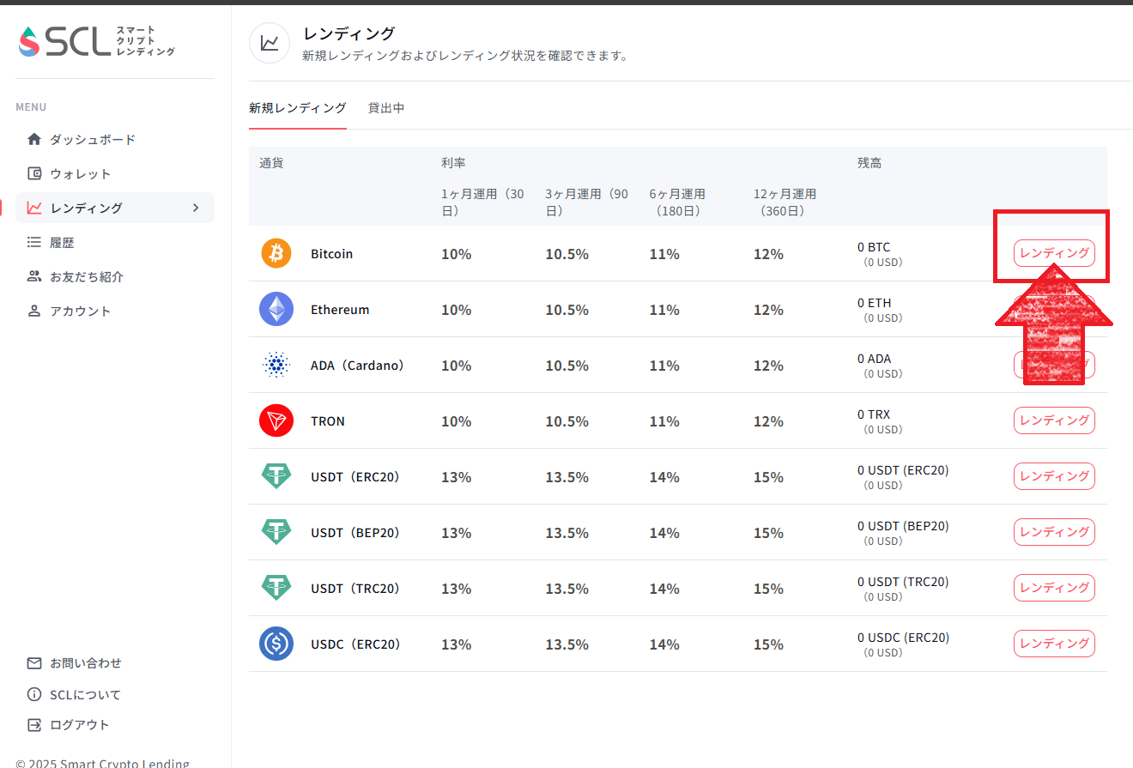The height and width of the screenshot is (768, 1133).
Task: Click the USDT (TRC20) coin icon
Action: coord(276,589)
